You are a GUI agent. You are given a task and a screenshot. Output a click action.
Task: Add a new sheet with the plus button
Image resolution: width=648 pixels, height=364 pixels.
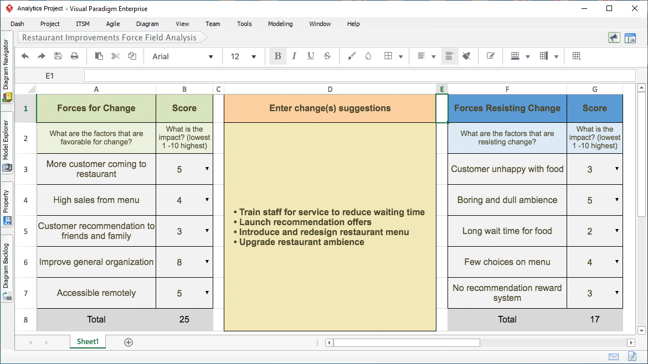tap(128, 342)
